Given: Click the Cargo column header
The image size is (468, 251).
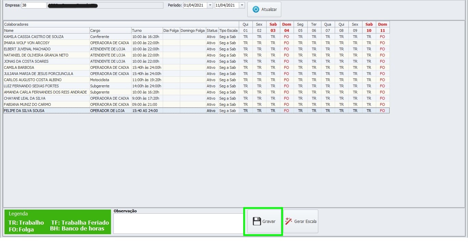Looking at the screenshot, I should point(110,30).
